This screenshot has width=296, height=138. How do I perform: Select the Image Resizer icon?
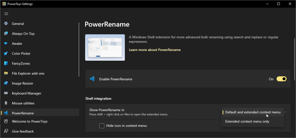6,83
